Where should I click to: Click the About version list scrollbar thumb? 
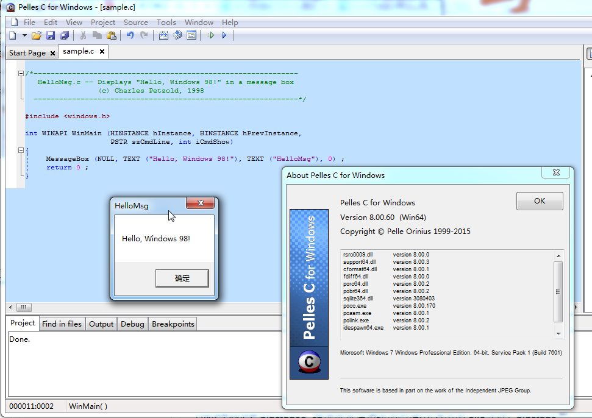tap(558, 292)
